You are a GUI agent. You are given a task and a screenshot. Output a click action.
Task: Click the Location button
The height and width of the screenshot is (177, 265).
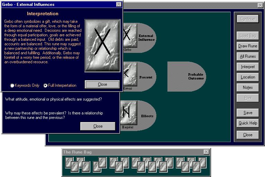point(248,77)
